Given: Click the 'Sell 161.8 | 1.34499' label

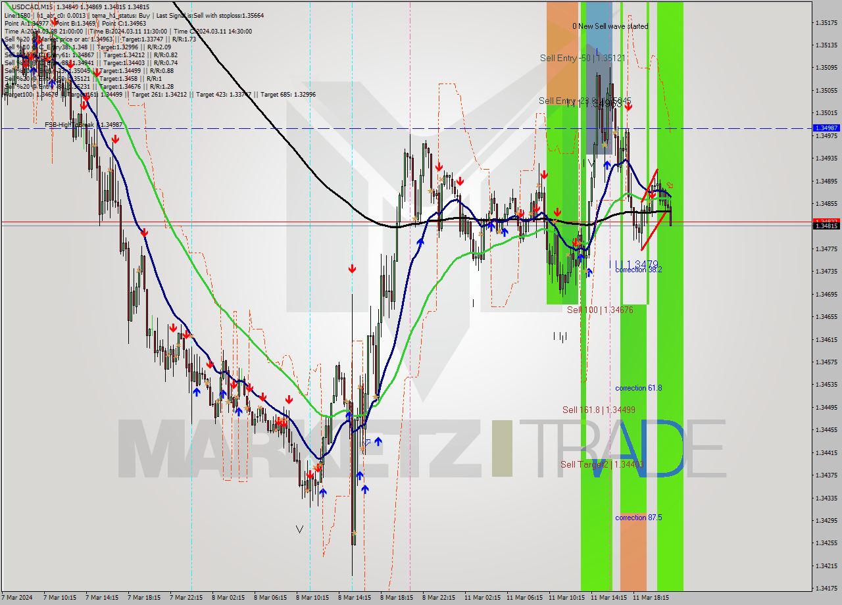Looking at the screenshot, I should tap(599, 410).
